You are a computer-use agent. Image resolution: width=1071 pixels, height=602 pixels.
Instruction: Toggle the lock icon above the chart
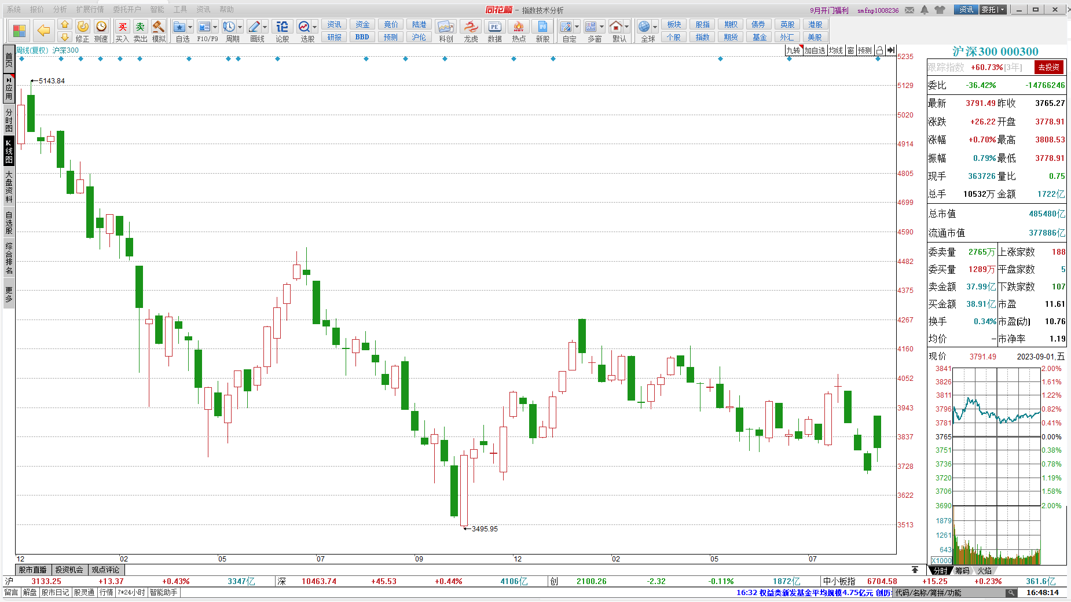coord(879,51)
